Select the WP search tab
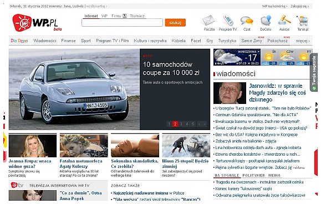 (x=104, y=16)
